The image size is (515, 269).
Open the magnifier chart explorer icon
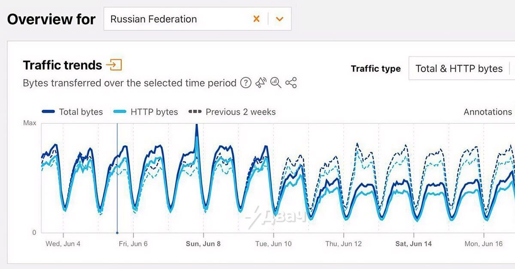276,83
